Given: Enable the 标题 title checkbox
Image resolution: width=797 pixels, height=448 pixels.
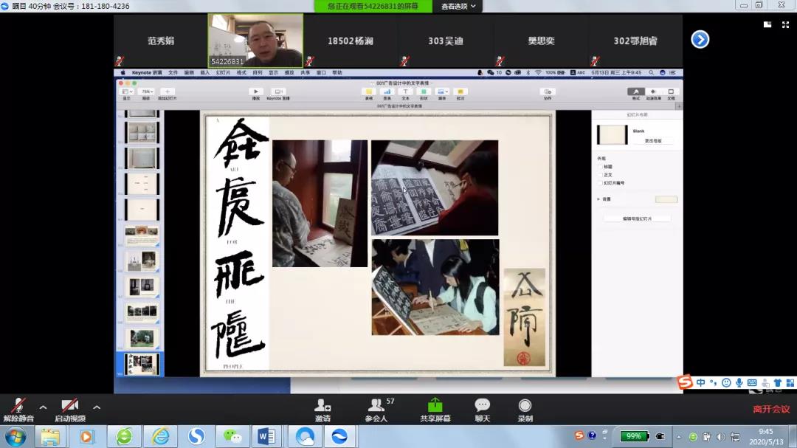Looking at the screenshot, I should pyautogui.click(x=601, y=167).
